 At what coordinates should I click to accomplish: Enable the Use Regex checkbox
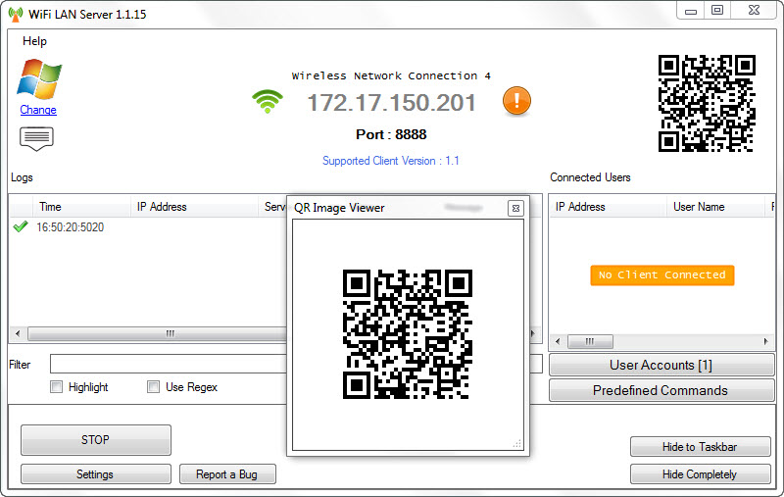[154, 387]
